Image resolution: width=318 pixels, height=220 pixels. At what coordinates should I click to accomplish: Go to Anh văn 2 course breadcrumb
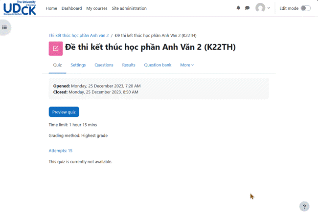pyautogui.click(x=78, y=36)
